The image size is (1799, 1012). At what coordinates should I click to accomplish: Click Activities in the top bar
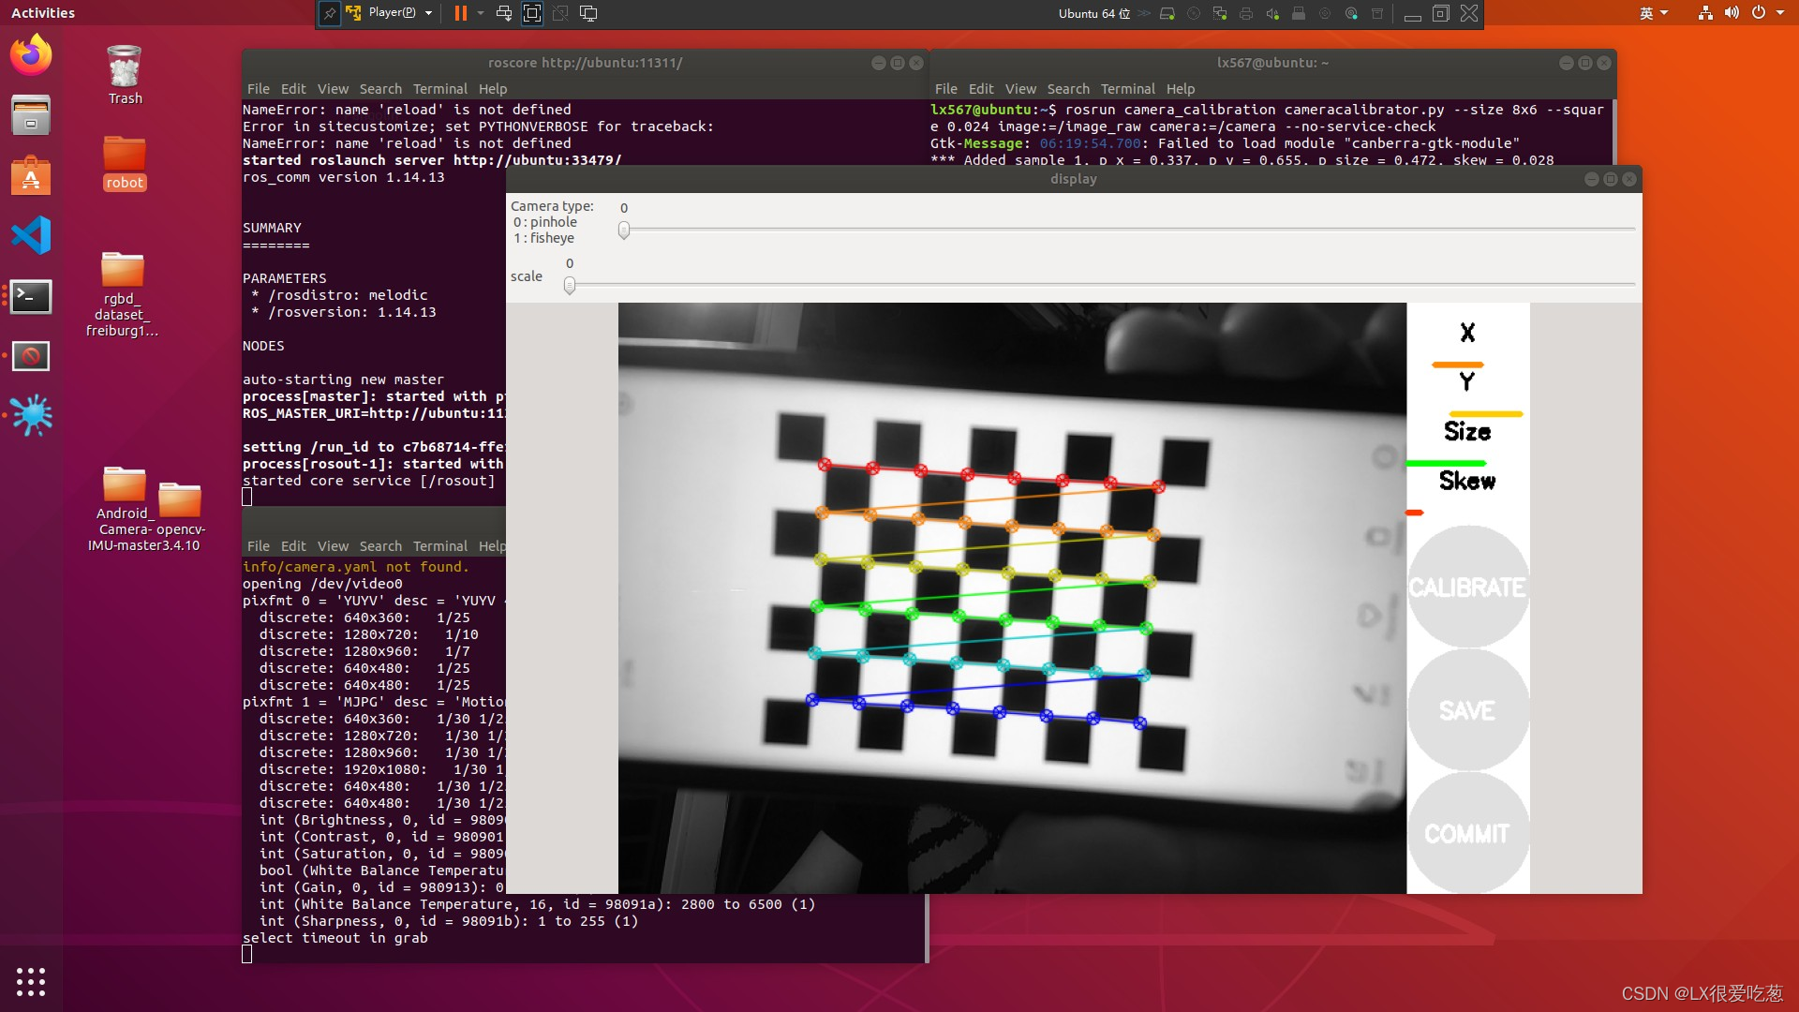click(x=43, y=13)
